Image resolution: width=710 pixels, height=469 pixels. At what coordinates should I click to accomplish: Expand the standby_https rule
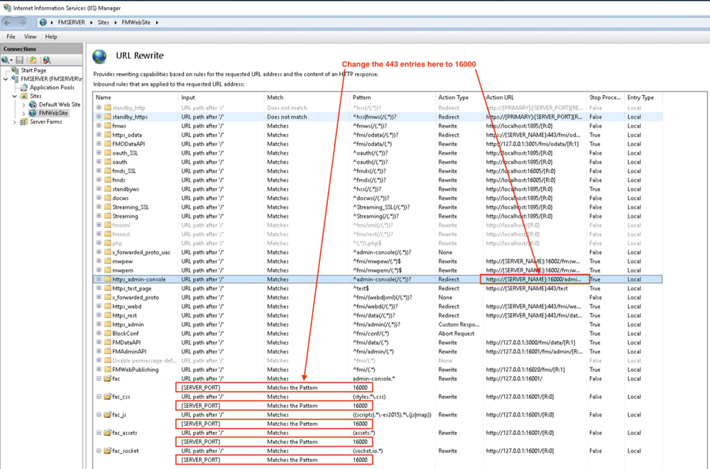pos(99,117)
